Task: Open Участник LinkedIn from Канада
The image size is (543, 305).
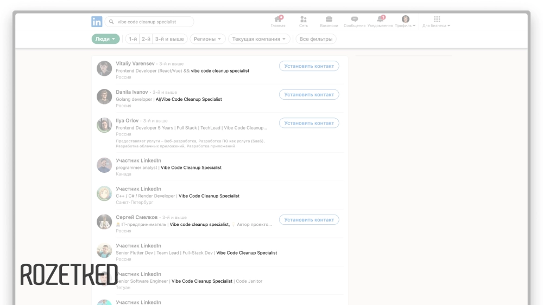Action: pos(138,160)
